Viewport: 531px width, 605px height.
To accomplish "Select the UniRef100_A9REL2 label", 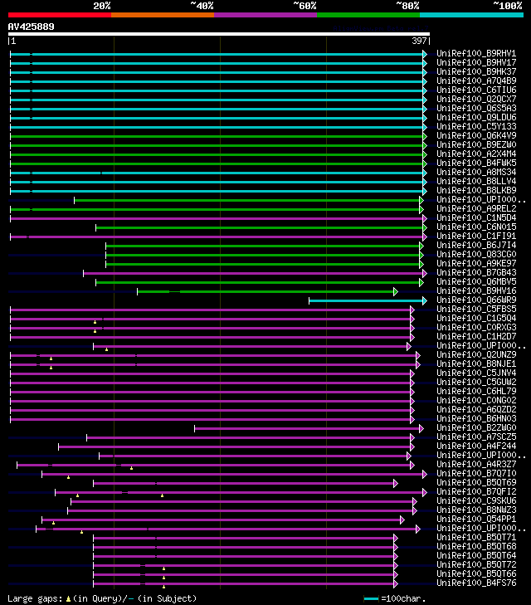I will (x=476, y=209).
